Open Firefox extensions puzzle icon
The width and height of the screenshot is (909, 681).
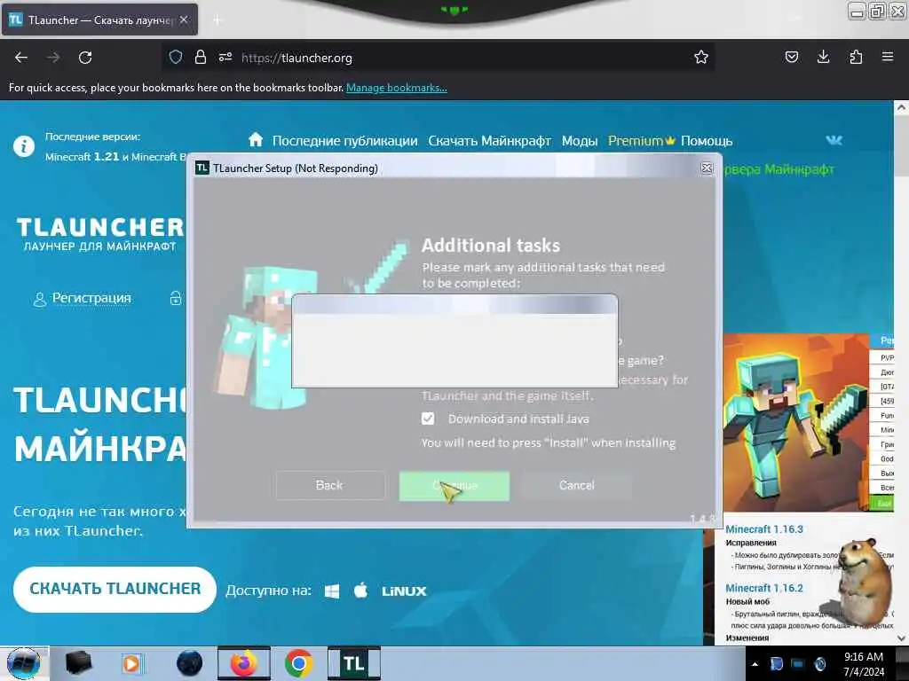(856, 57)
